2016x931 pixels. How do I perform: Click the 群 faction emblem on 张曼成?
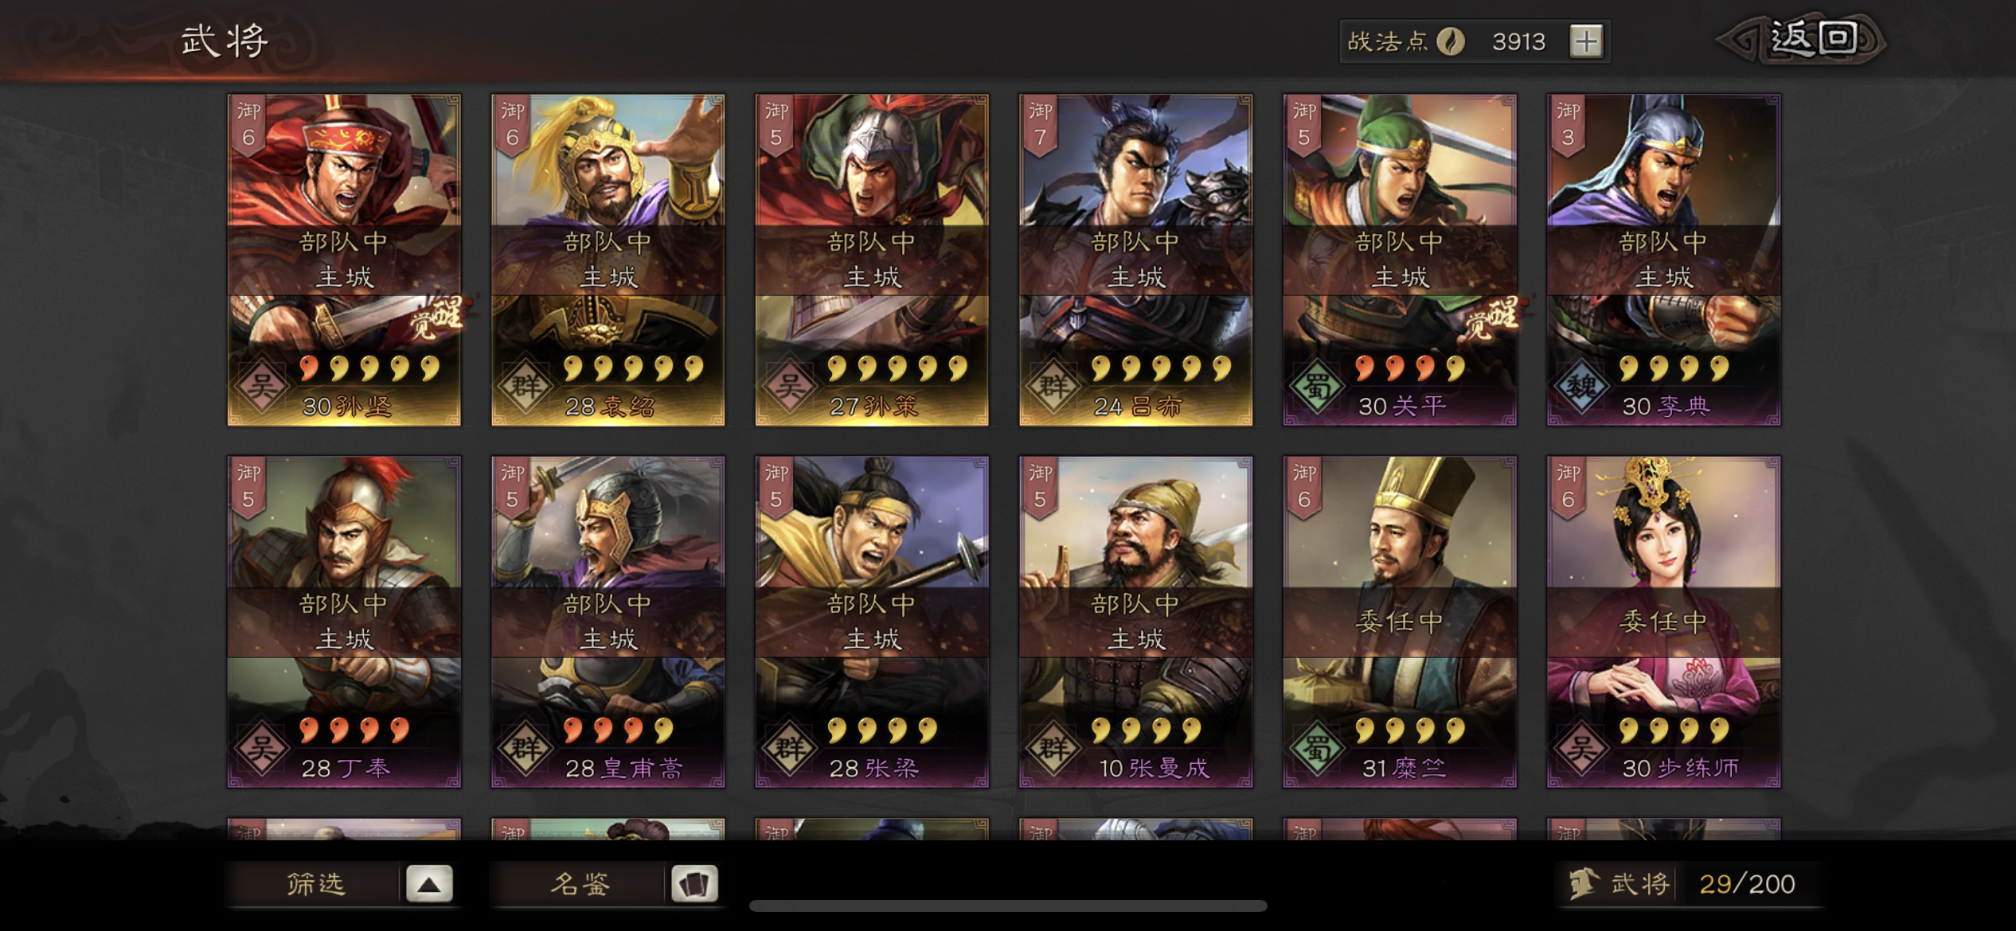coord(1053,749)
